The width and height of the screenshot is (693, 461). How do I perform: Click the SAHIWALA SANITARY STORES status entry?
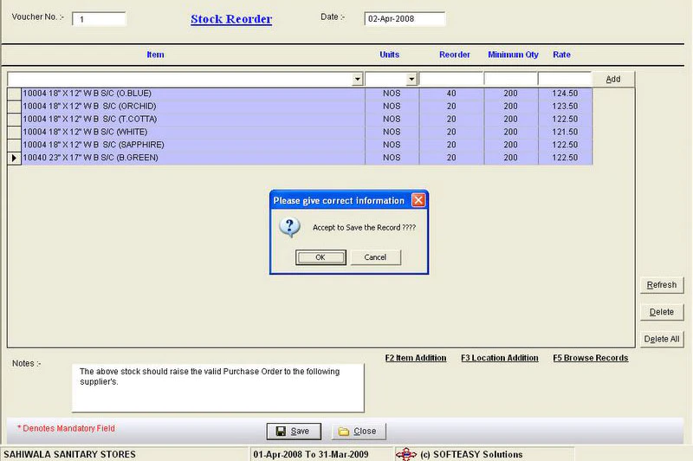click(x=70, y=454)
